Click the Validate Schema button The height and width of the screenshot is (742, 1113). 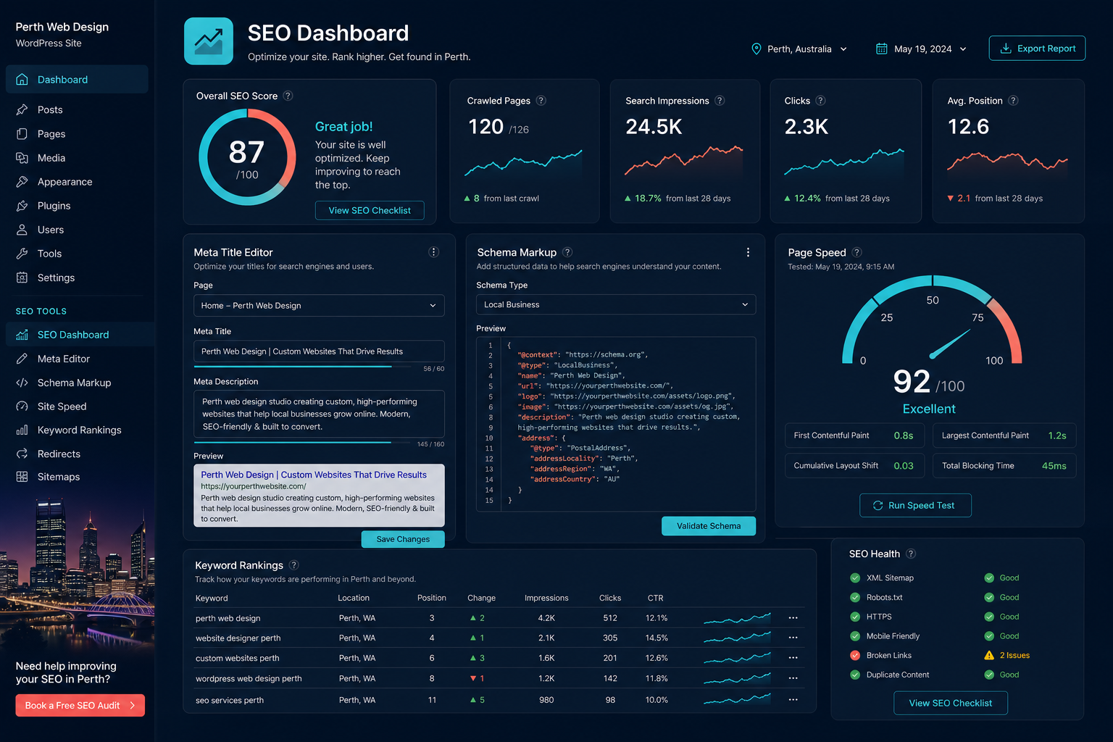pos(709,526)
